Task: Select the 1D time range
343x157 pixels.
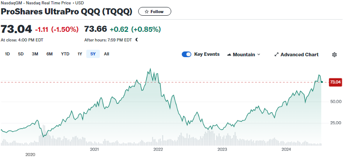Action: [7, 54]
